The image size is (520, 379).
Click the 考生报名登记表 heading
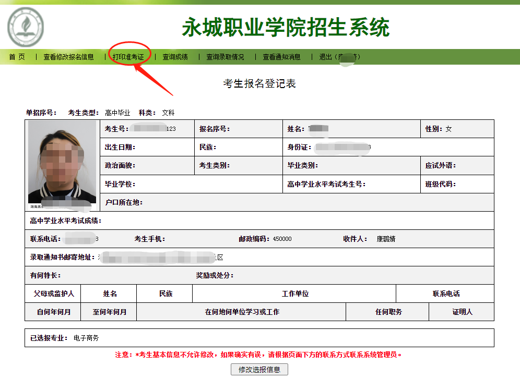click(259, 83)
